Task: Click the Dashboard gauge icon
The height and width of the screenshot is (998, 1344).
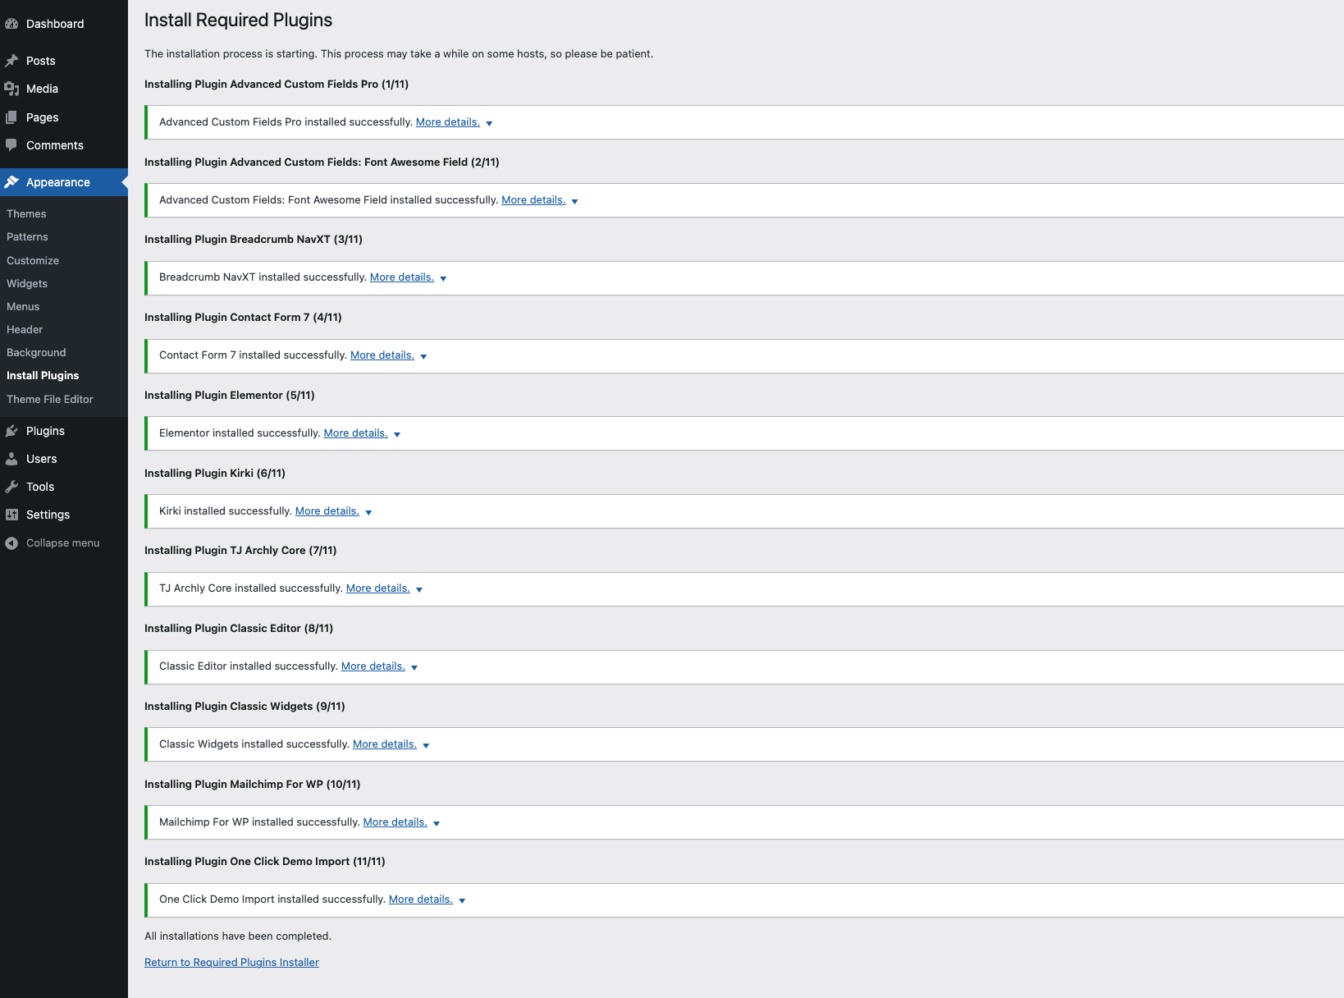Action: [11, 24]
